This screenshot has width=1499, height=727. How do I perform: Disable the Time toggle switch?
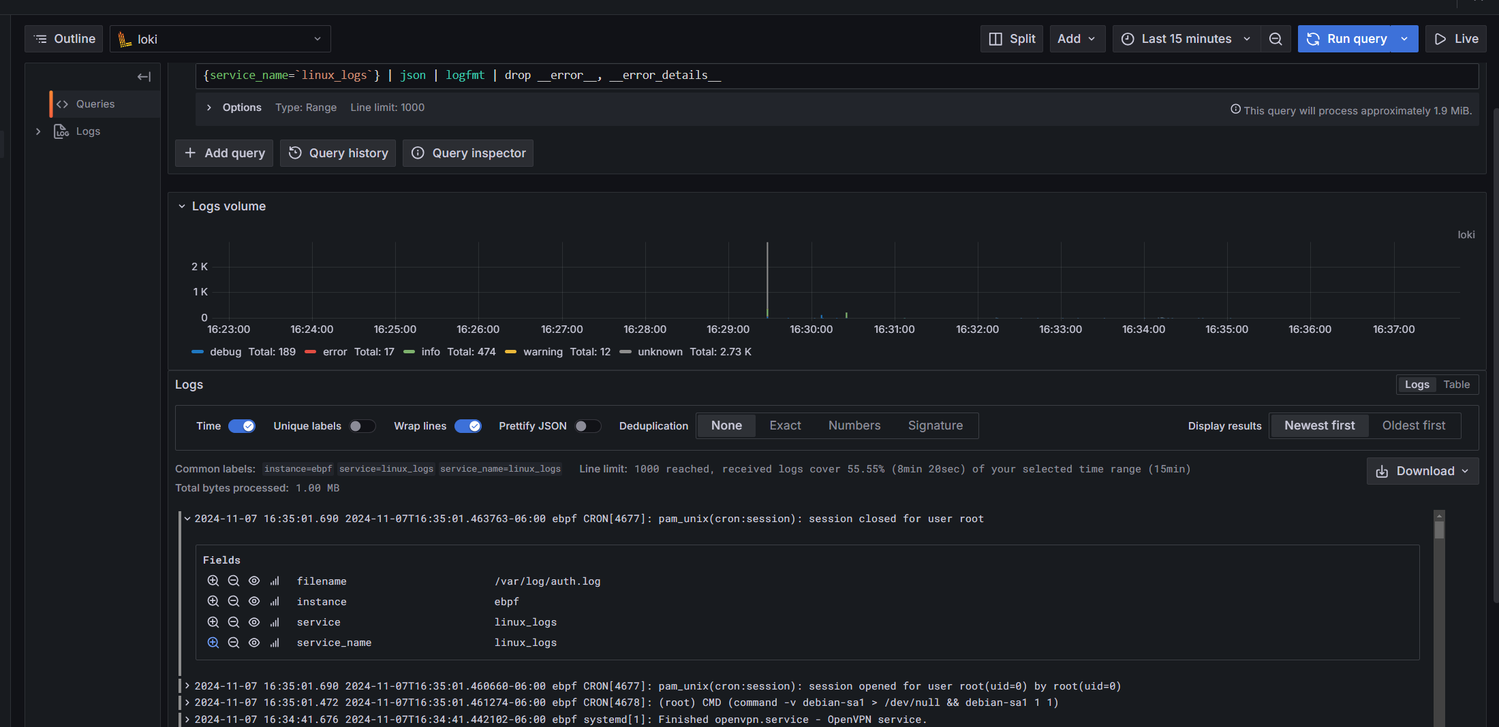[x=242, y=426]
